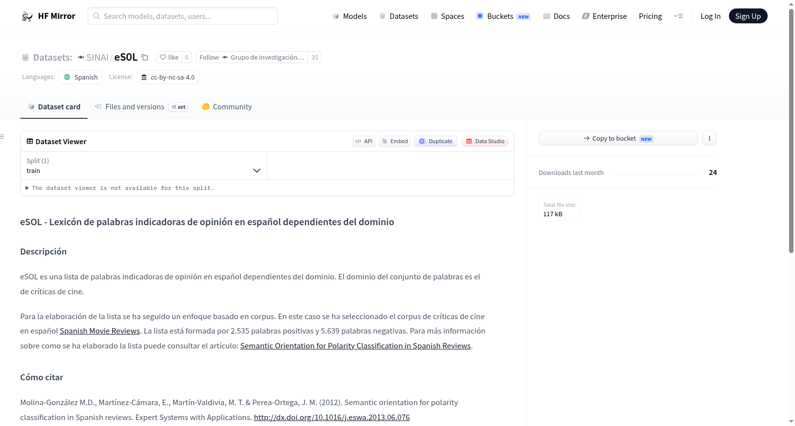Go to Spaces
This screenshot has height=426, width=795.
[x=448, y=16]
